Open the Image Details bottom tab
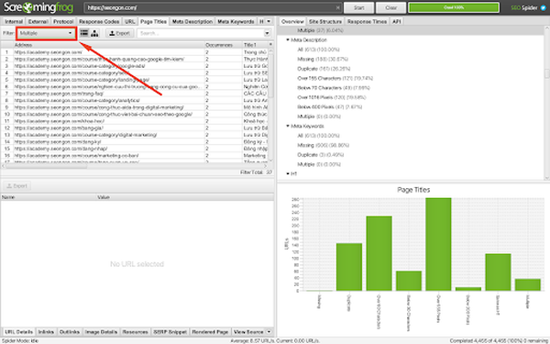 point(101,332)
